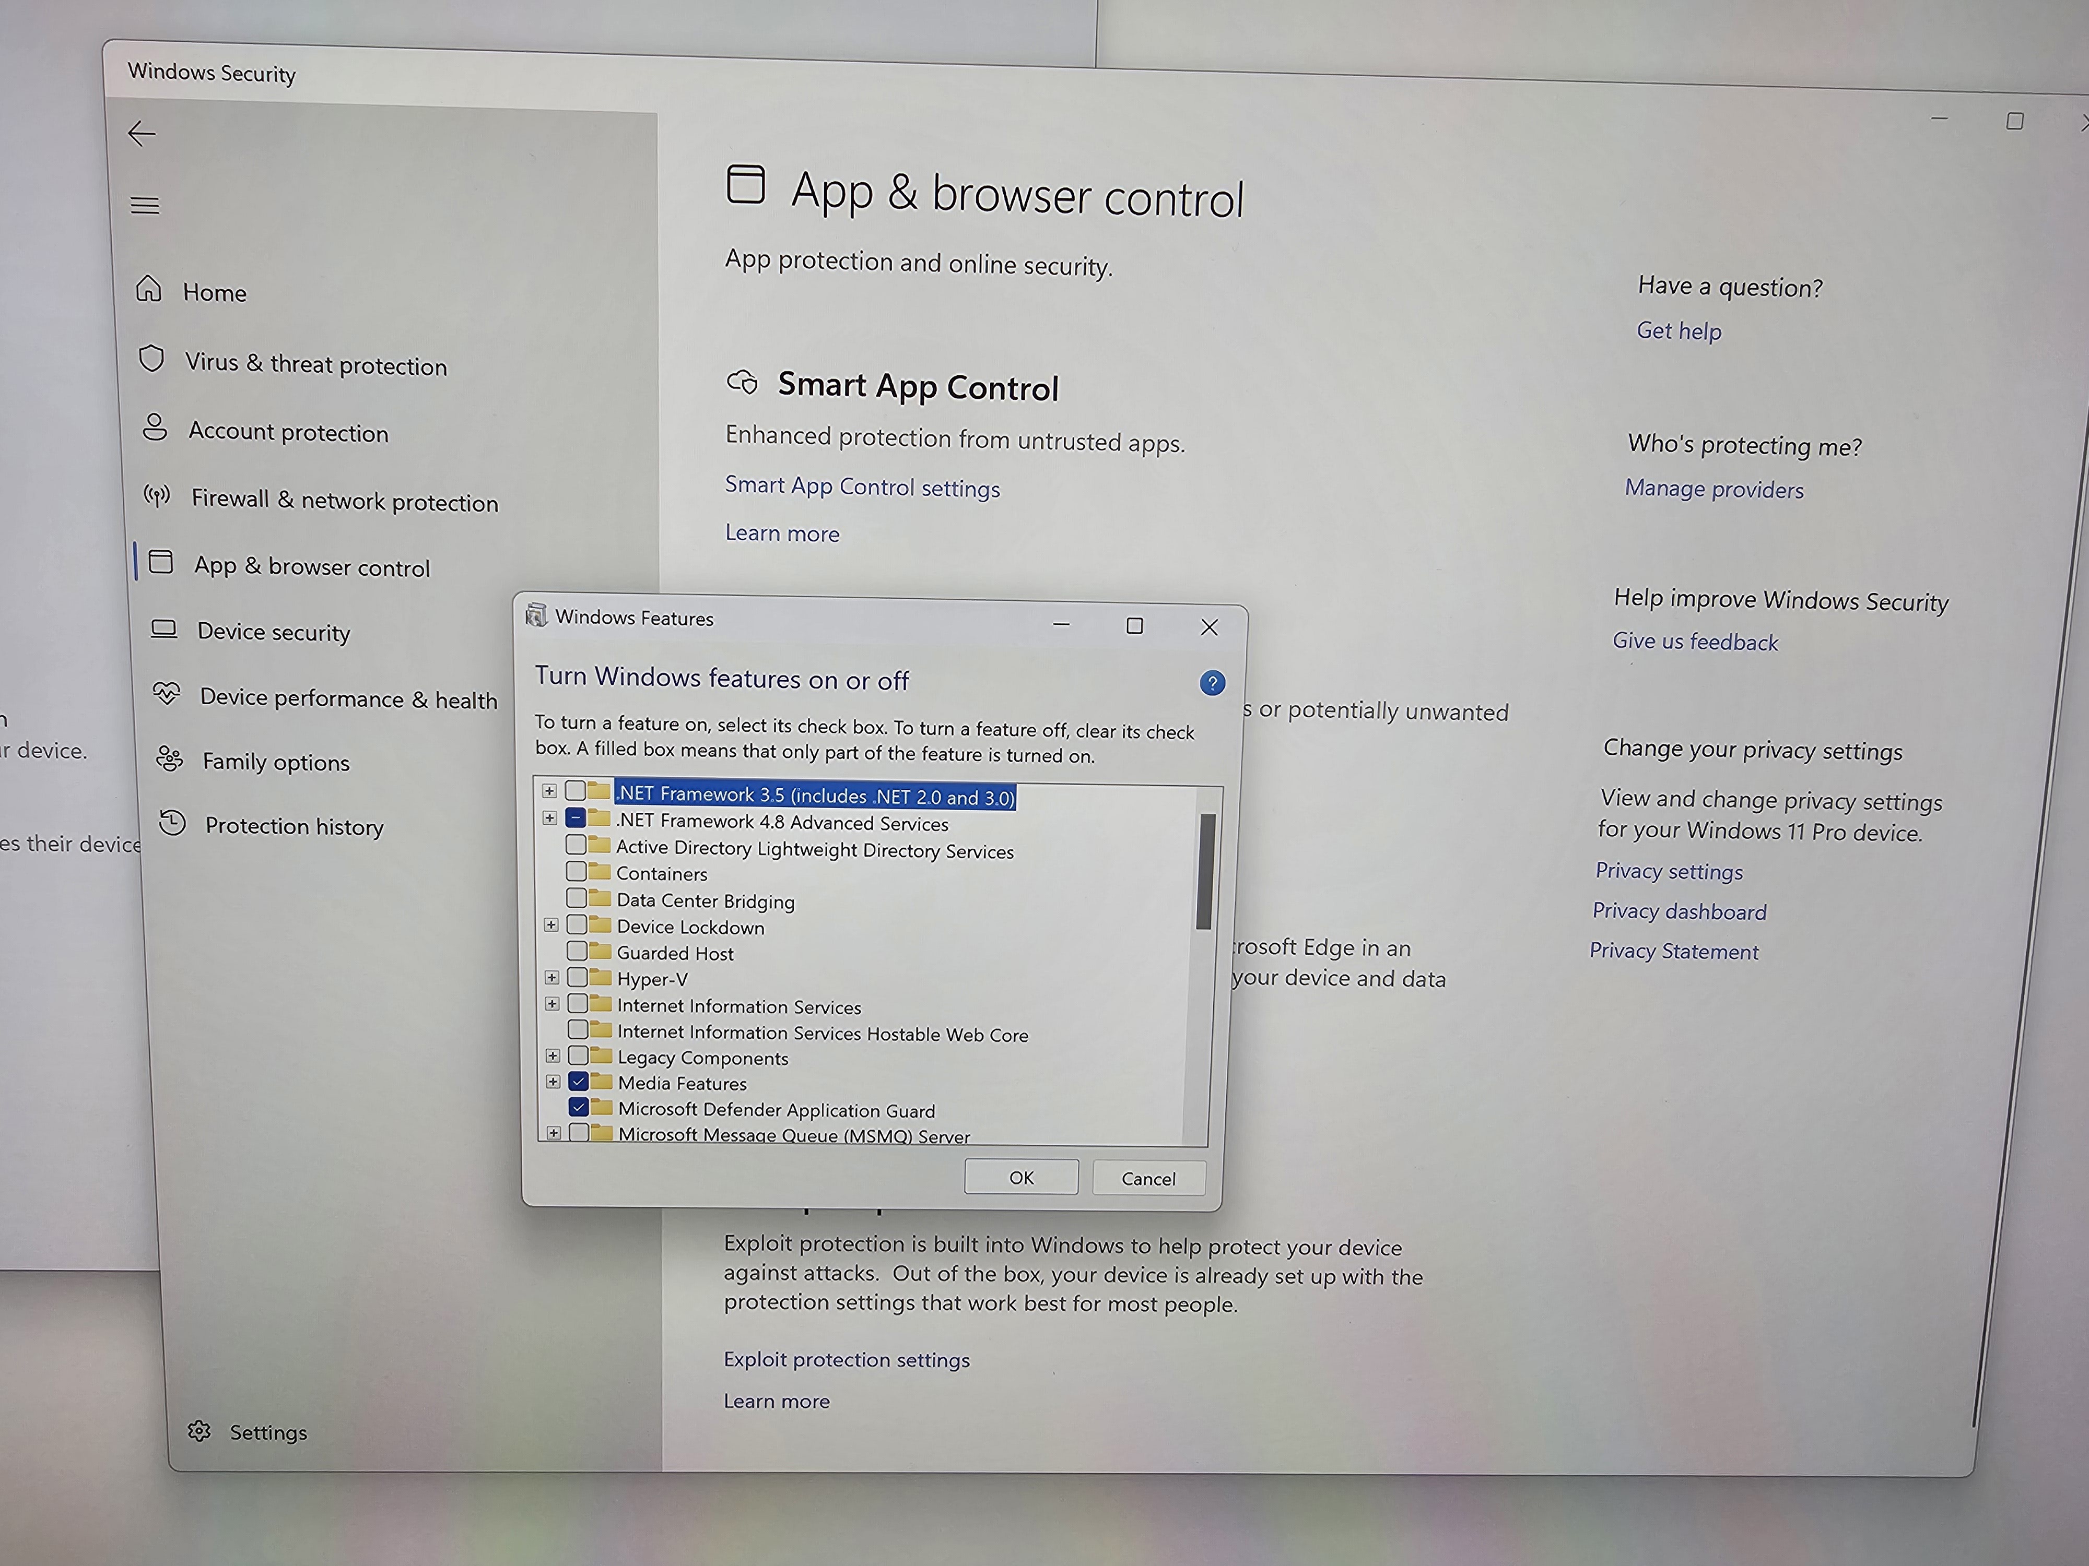Click the Home house icon
The image size is (2089, 1566).
click(x=149, y=289)
